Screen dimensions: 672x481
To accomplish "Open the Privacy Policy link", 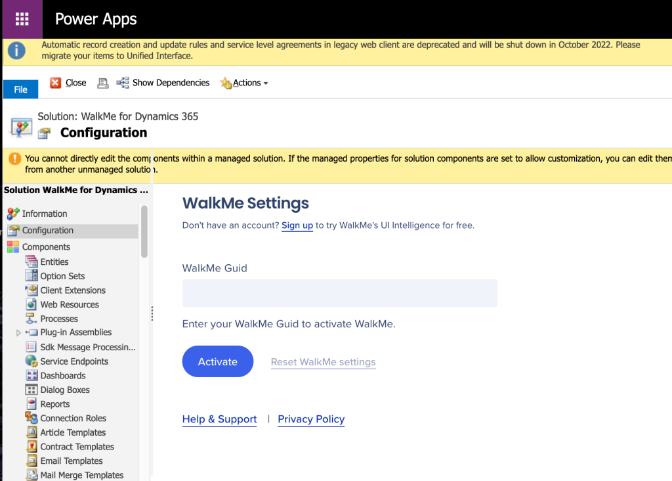I will click(311, 419).
